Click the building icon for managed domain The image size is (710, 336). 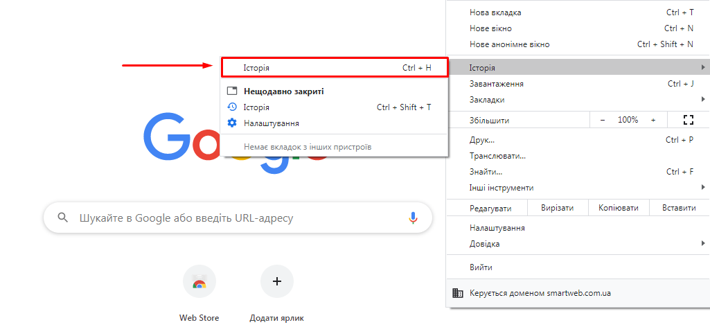(457, 293)
